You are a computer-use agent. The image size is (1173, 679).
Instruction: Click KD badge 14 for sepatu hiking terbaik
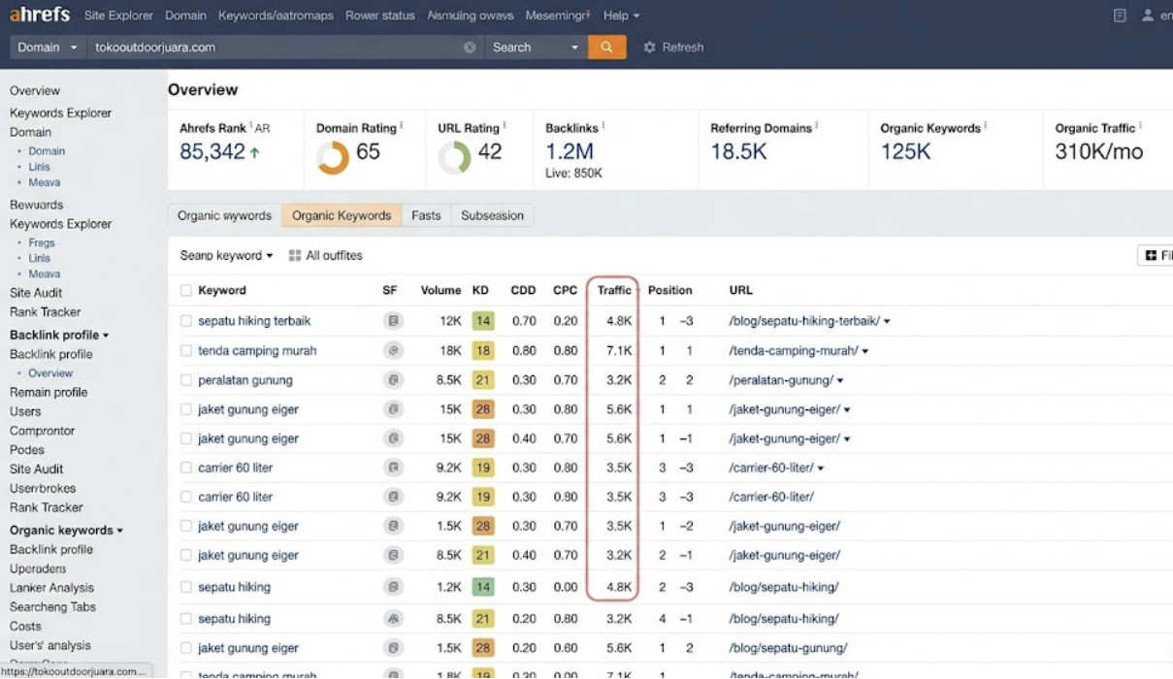click(483, 321)
